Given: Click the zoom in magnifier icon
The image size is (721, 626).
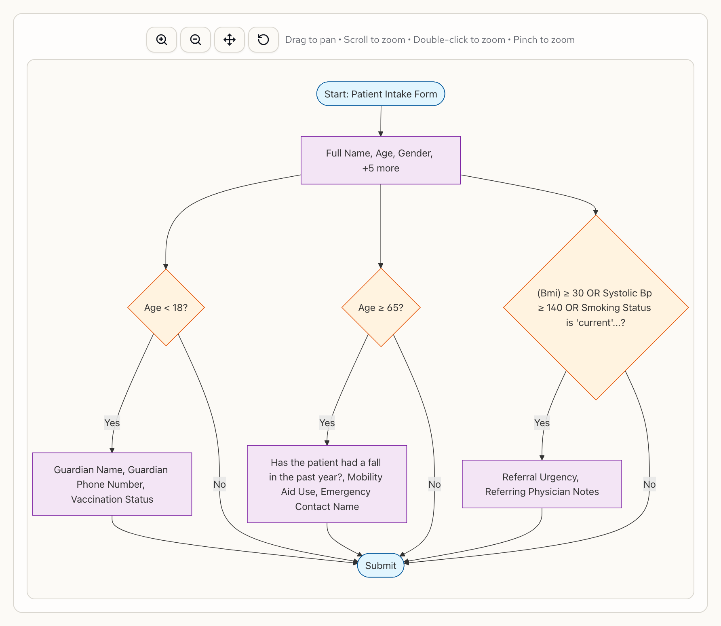Looking at the screenshot, I should point(162,40).
